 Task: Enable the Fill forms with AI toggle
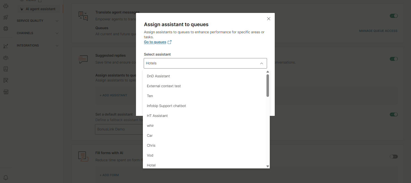[x=394, y=157]
